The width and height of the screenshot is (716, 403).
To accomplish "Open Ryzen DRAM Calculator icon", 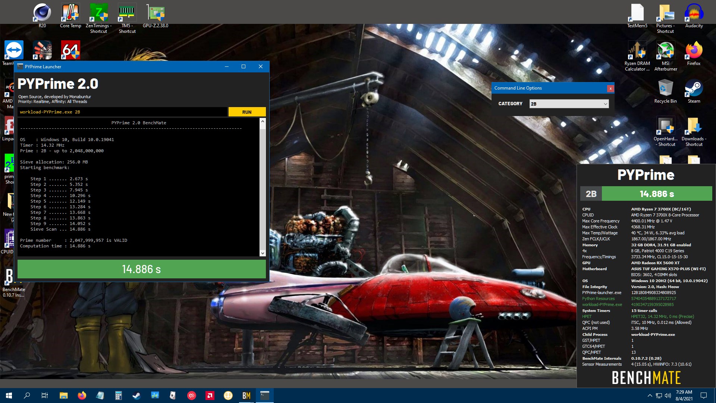I will 637,56.
